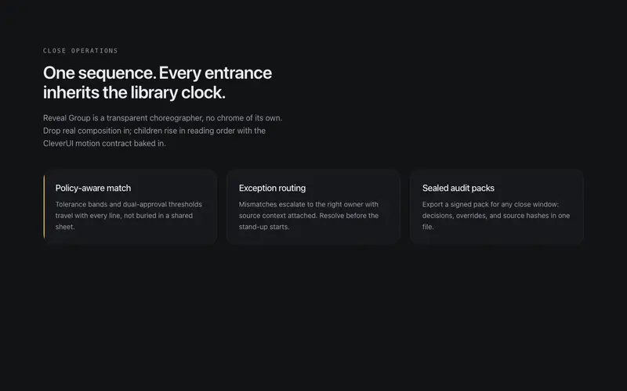Click the 'Export a signed pack' description
The width and height of the screenshot is (627, 391).
[x=496, y=216]
